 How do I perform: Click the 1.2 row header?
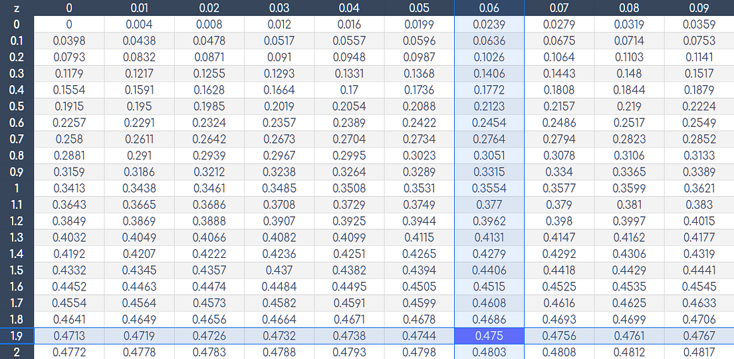17,221
